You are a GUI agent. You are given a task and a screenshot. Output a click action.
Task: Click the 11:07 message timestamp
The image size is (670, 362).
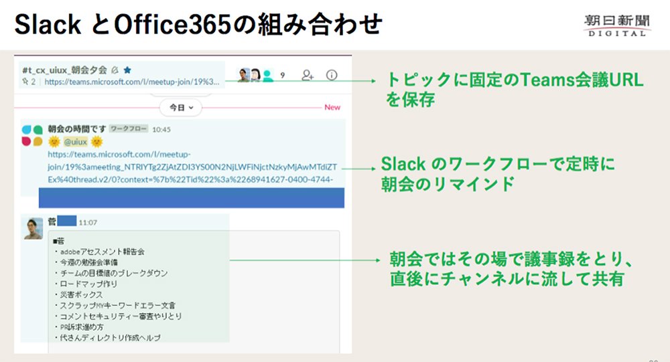coord(88,222)
